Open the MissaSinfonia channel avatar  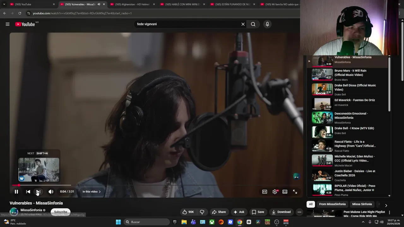coord(14,212)
